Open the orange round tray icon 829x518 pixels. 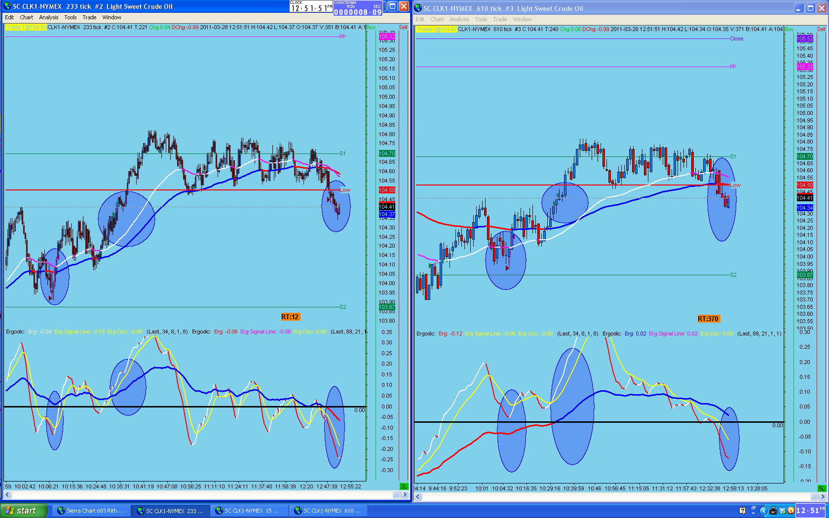click(x=791, y=511)
